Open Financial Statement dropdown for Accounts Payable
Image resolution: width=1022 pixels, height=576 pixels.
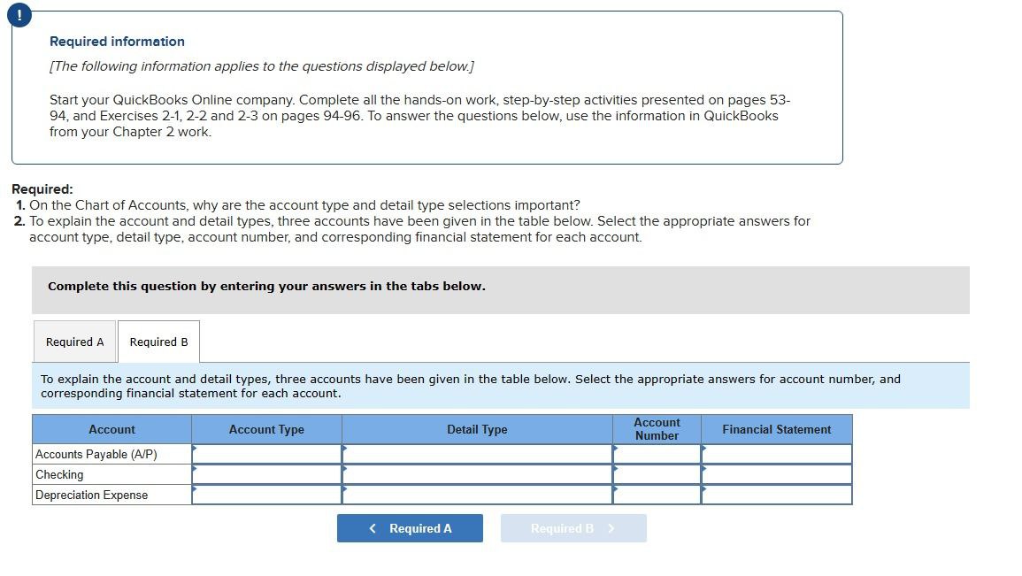(x=776, y=454)
